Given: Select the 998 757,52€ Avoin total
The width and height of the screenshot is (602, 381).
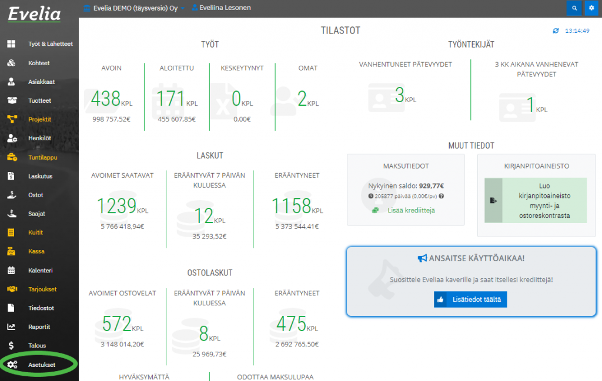Looking at the screenshot, I should (111, 119).
